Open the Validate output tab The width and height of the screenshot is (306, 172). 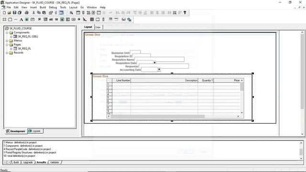(55, 162)
